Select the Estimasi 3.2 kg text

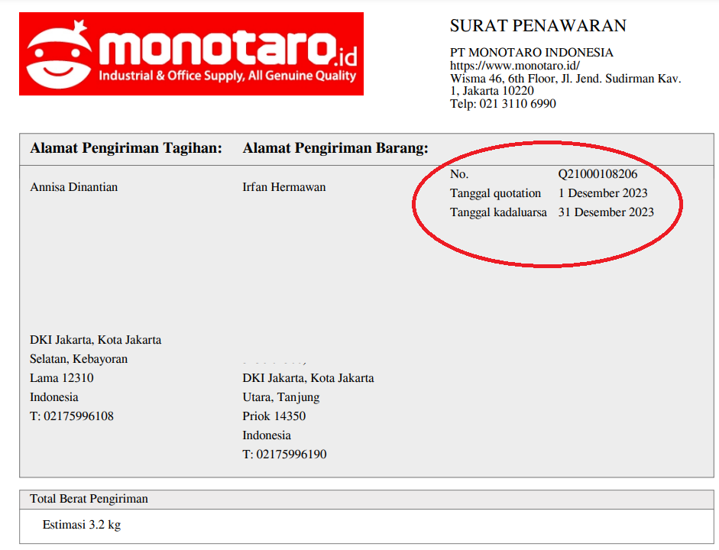(82, 525)
